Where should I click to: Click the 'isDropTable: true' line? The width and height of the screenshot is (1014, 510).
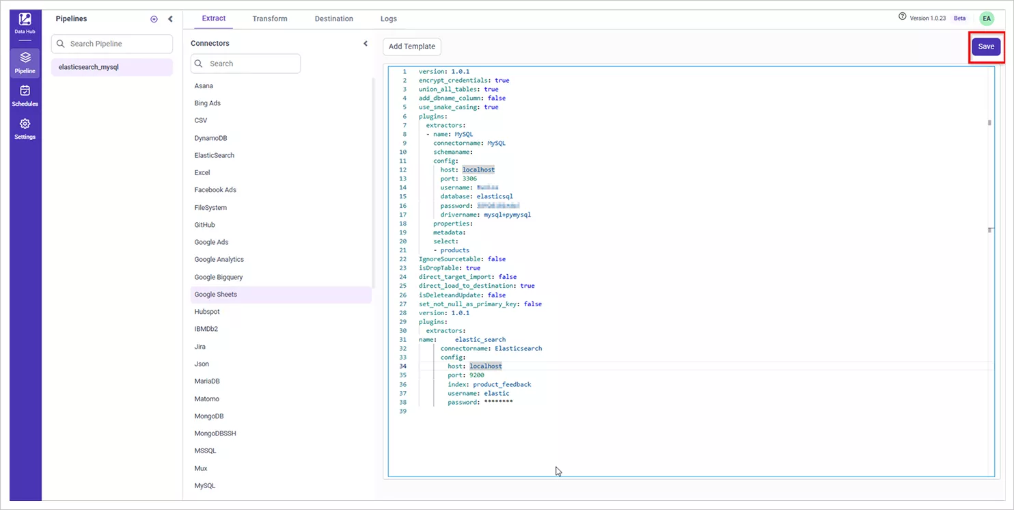point(450,268)
